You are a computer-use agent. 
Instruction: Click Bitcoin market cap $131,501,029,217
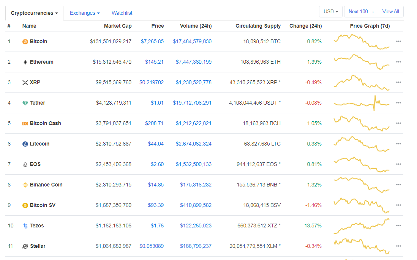111,41
